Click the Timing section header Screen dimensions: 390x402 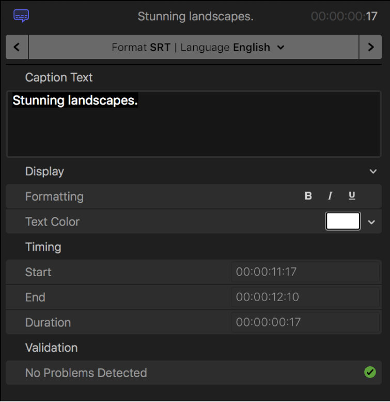(43, 247)
